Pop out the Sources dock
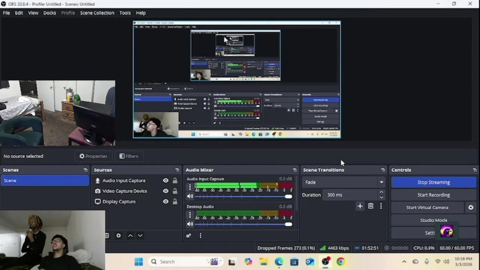Viewport: 480px width, 270px height. coord(177,170)
